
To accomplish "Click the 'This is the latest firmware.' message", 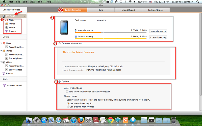I will pyautogui.click(x=79, y=52).
